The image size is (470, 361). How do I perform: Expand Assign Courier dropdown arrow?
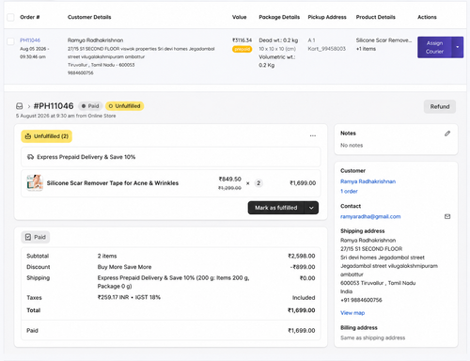tap(458, 47)
